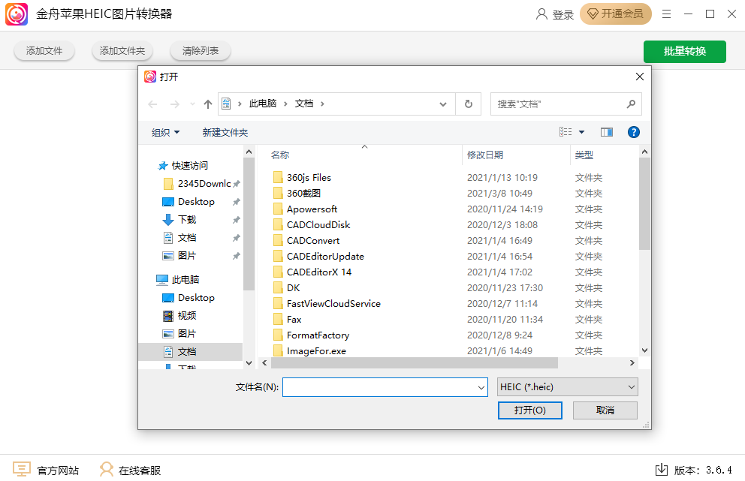Select the 360截图 folder

pos(303,194)
